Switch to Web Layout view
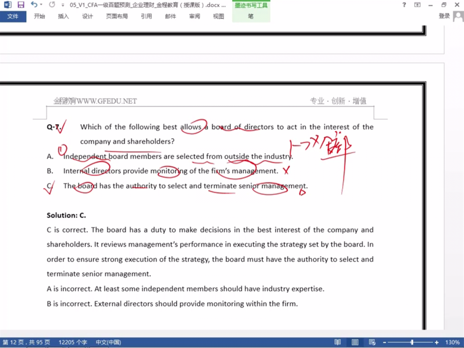 (372, 342)
